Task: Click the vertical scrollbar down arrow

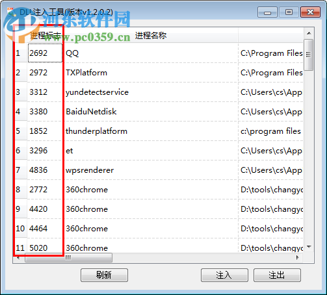Action: [x=309, y=247]
